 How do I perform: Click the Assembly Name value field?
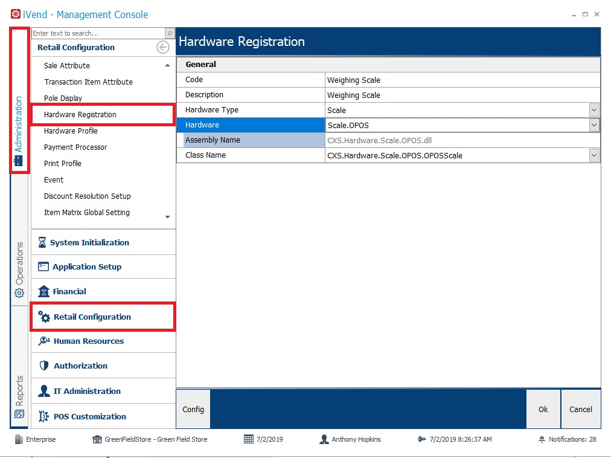(462, 140)
